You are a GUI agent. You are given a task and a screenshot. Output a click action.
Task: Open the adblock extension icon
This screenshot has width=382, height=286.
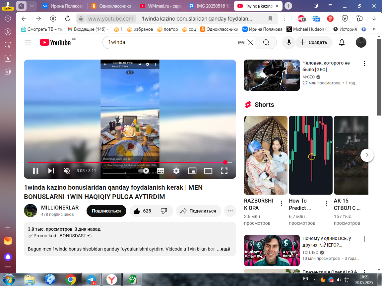click(301, 19)
